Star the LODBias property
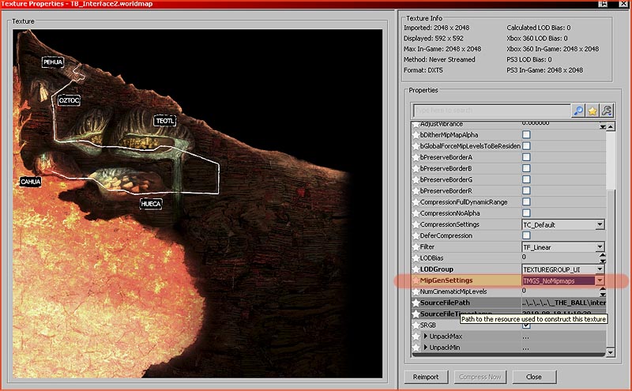Screen dimensions: 632x391 click(x=416, y=258)
